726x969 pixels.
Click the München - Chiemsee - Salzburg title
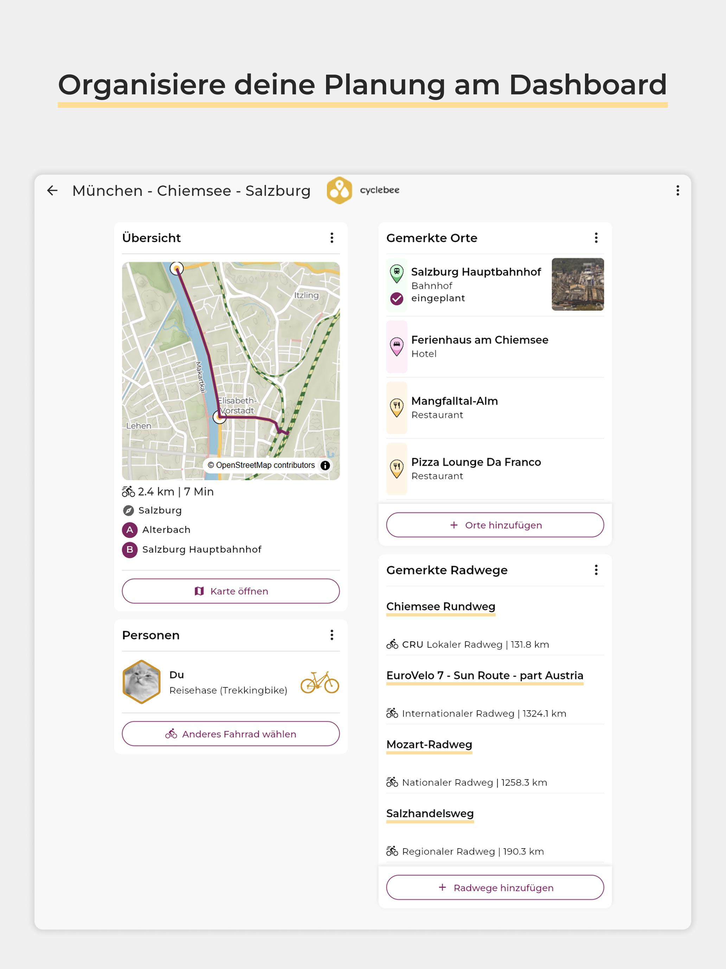(x=191, y=191)
